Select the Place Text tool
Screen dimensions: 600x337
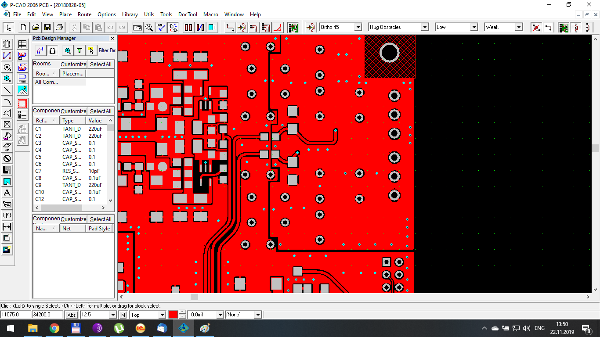[7, 193]
